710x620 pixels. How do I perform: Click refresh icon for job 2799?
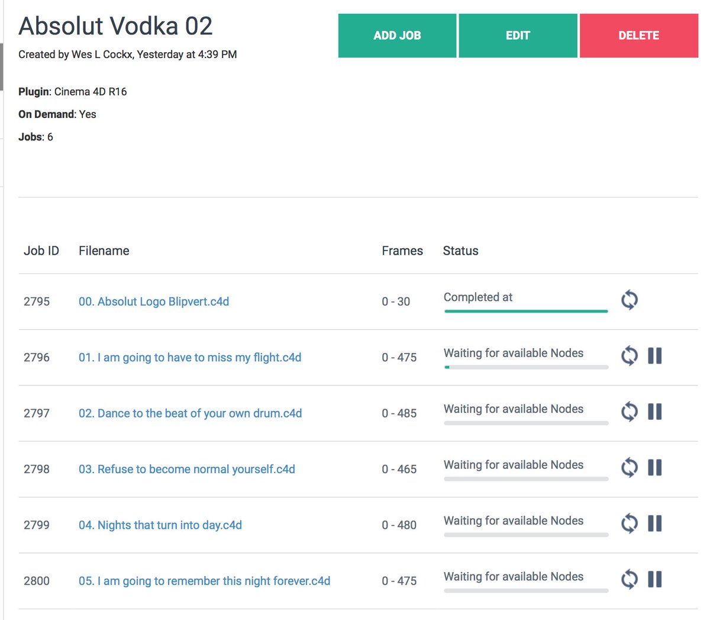pos(630,523)
